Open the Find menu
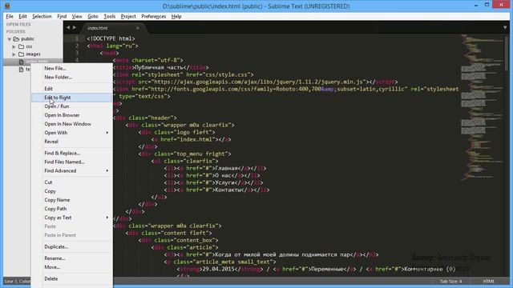 coord(62,16)
